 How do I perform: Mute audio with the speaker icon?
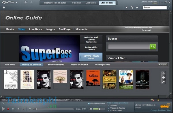(90, 109)
